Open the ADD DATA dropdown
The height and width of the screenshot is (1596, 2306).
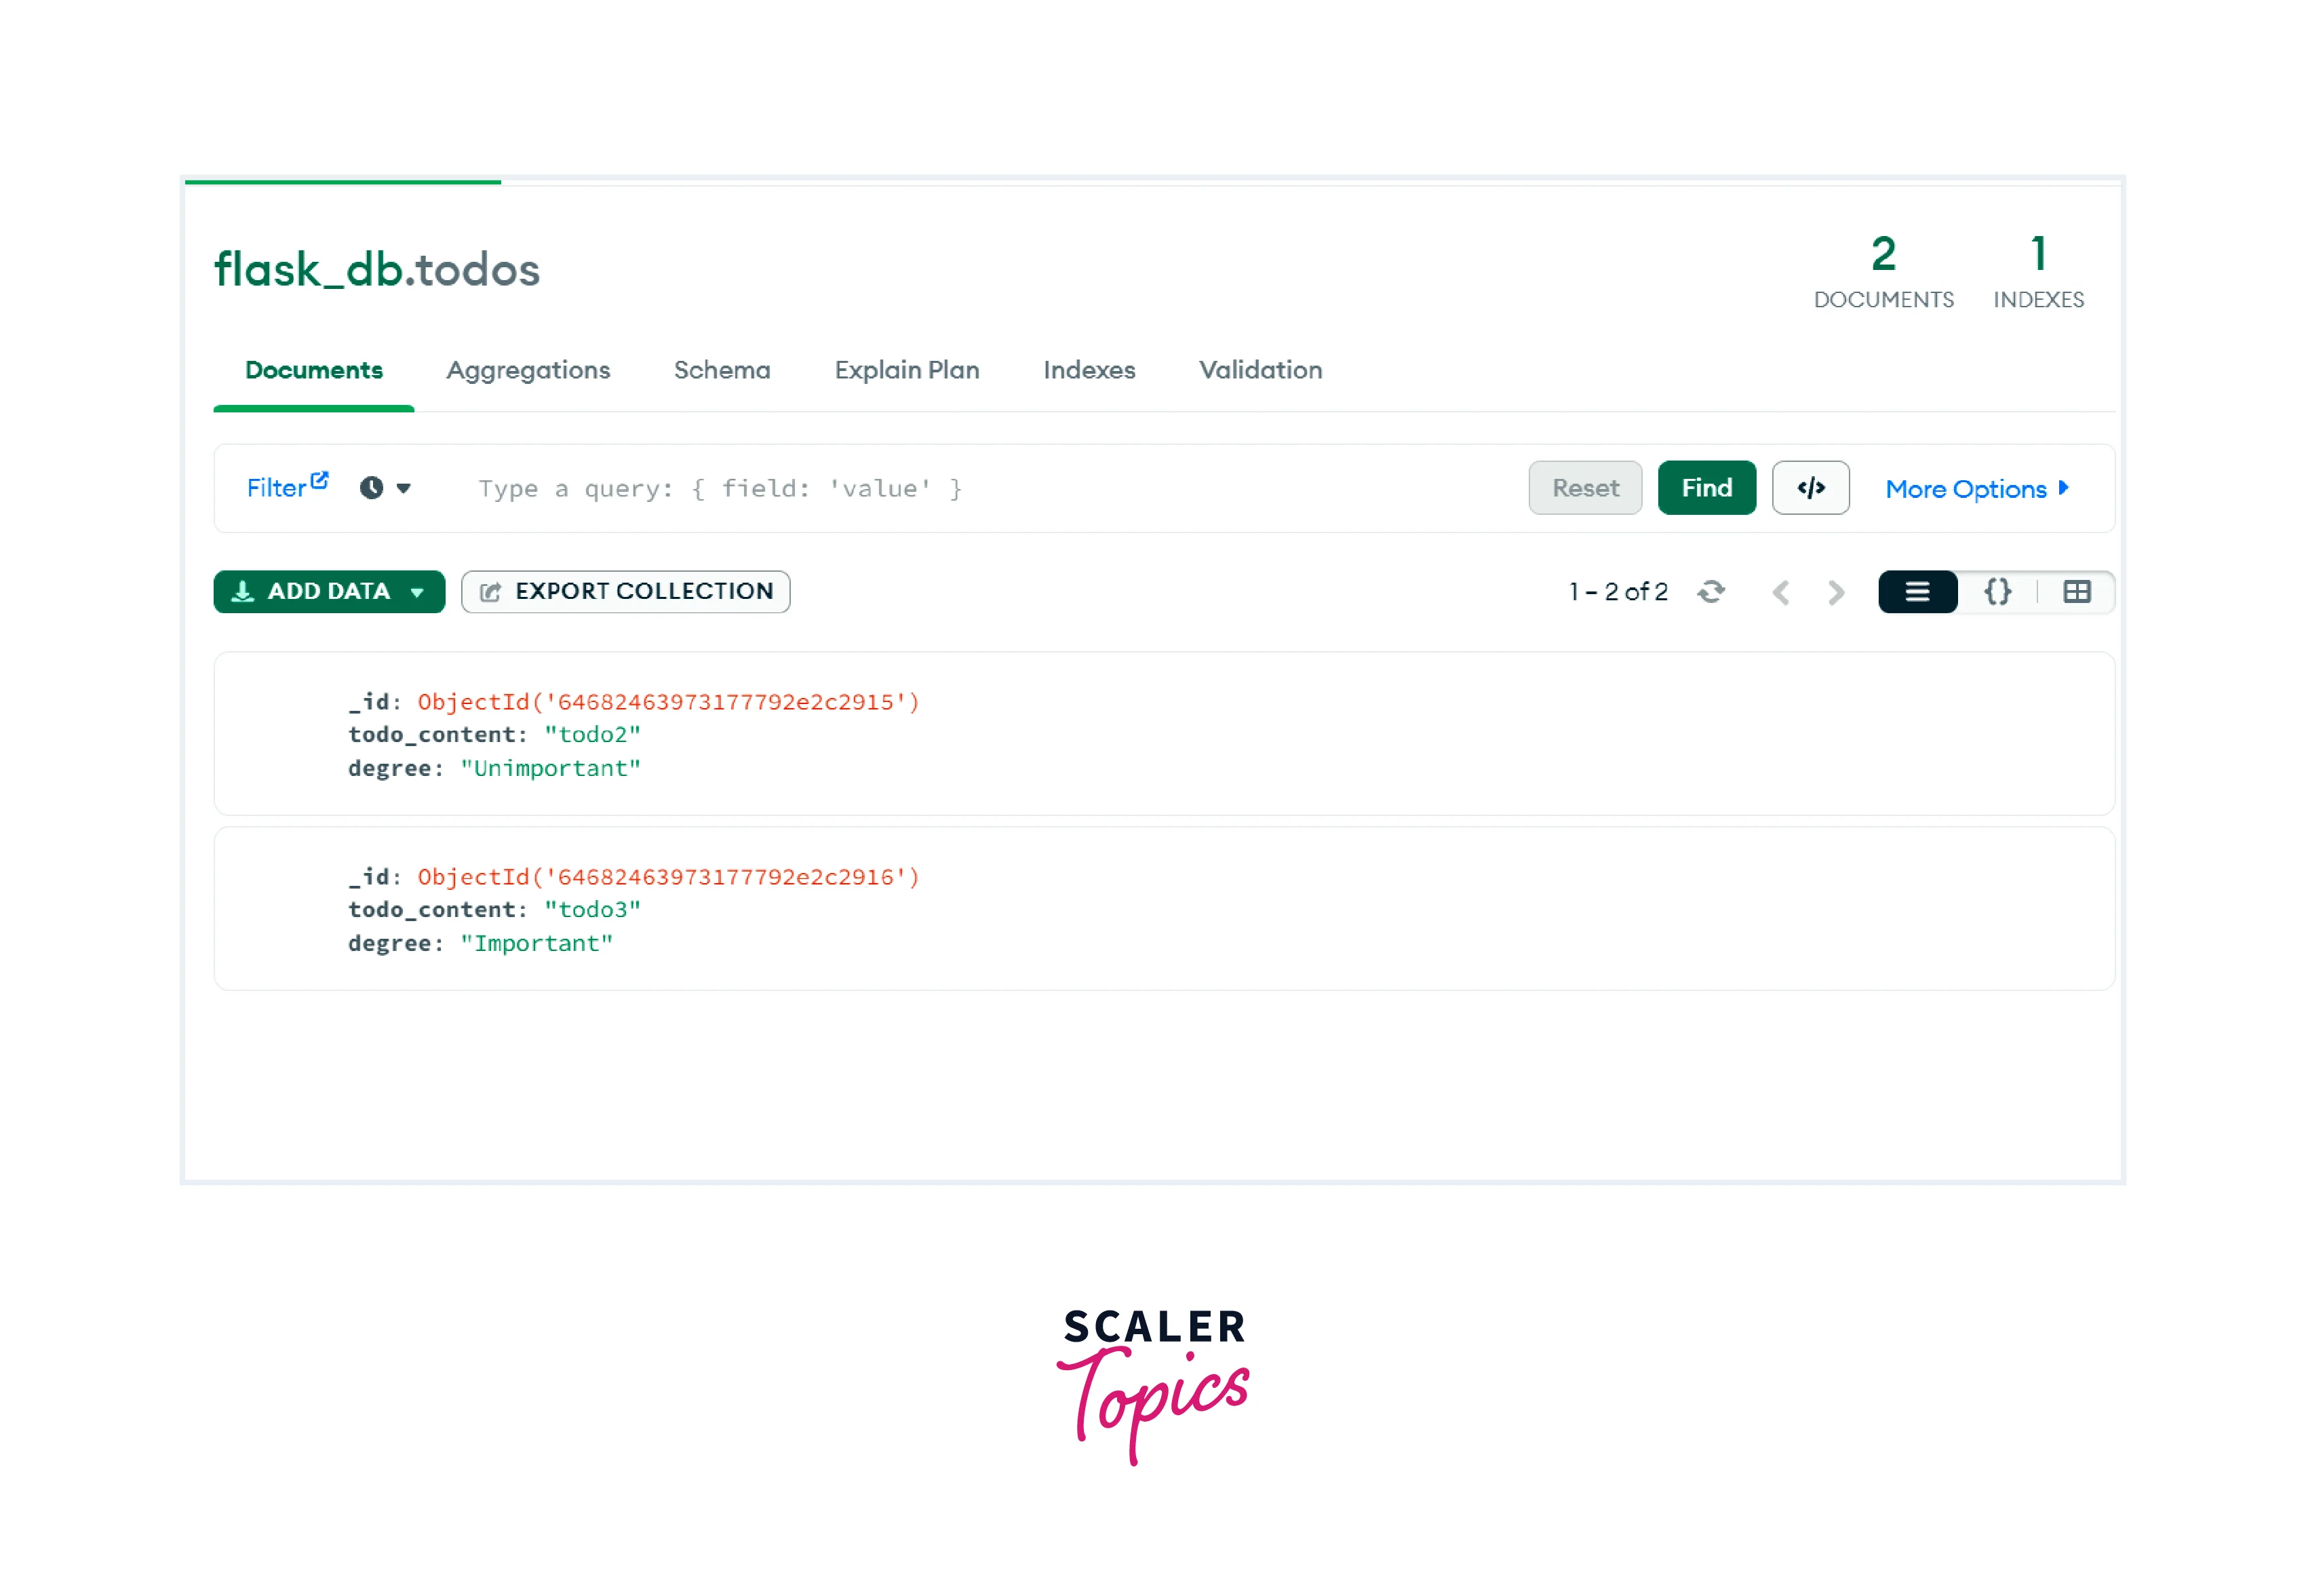[x=329, y=592]
